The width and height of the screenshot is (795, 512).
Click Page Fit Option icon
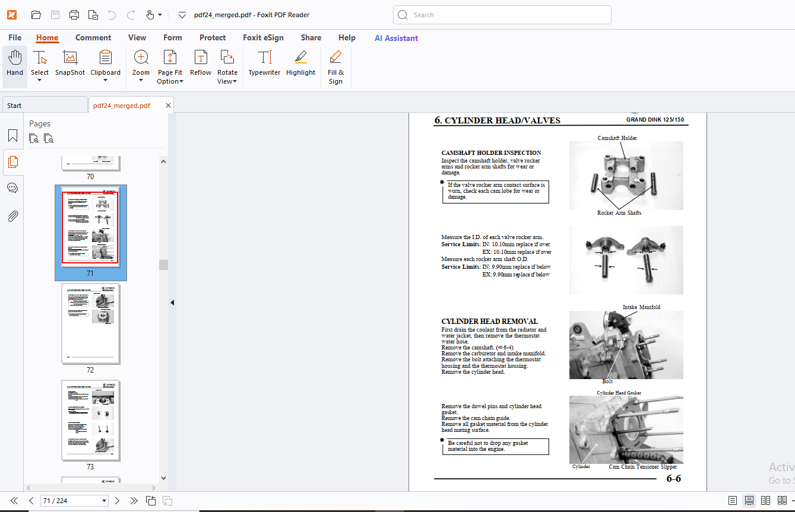pos(170,58)
